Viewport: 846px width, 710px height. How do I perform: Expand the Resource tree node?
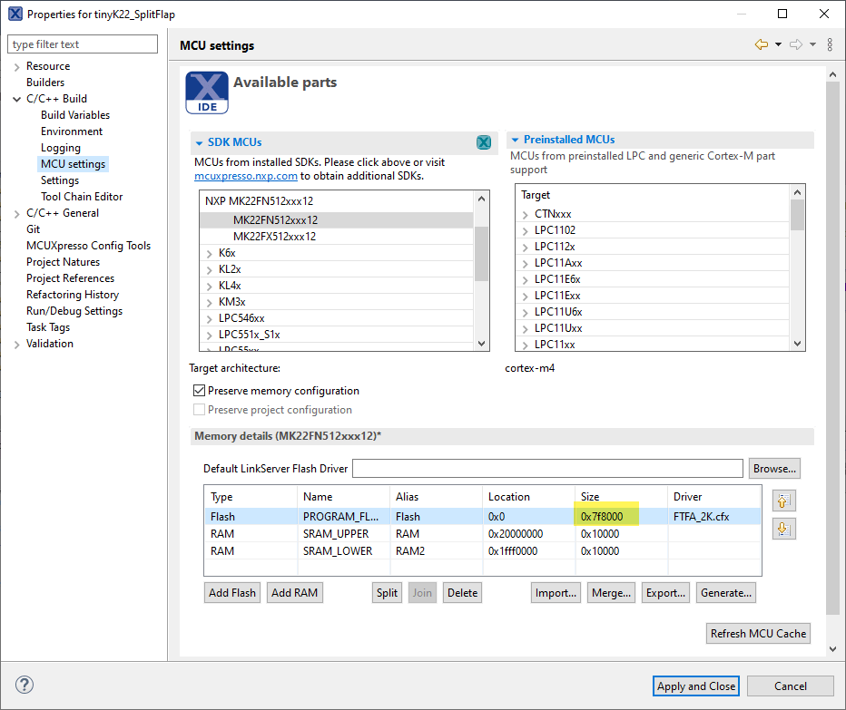tap(16, 66)
